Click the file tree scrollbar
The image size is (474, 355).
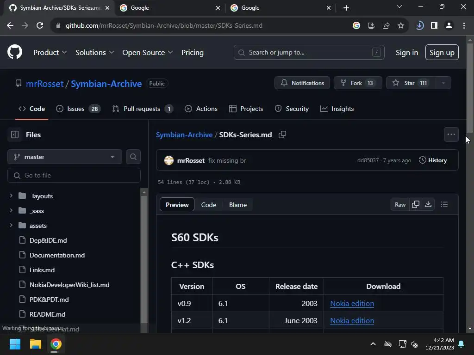[x=144, y=260]
